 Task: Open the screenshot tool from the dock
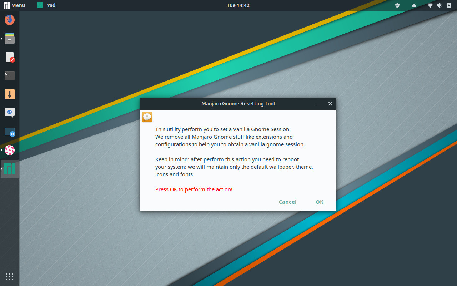[x=9, y=131]
